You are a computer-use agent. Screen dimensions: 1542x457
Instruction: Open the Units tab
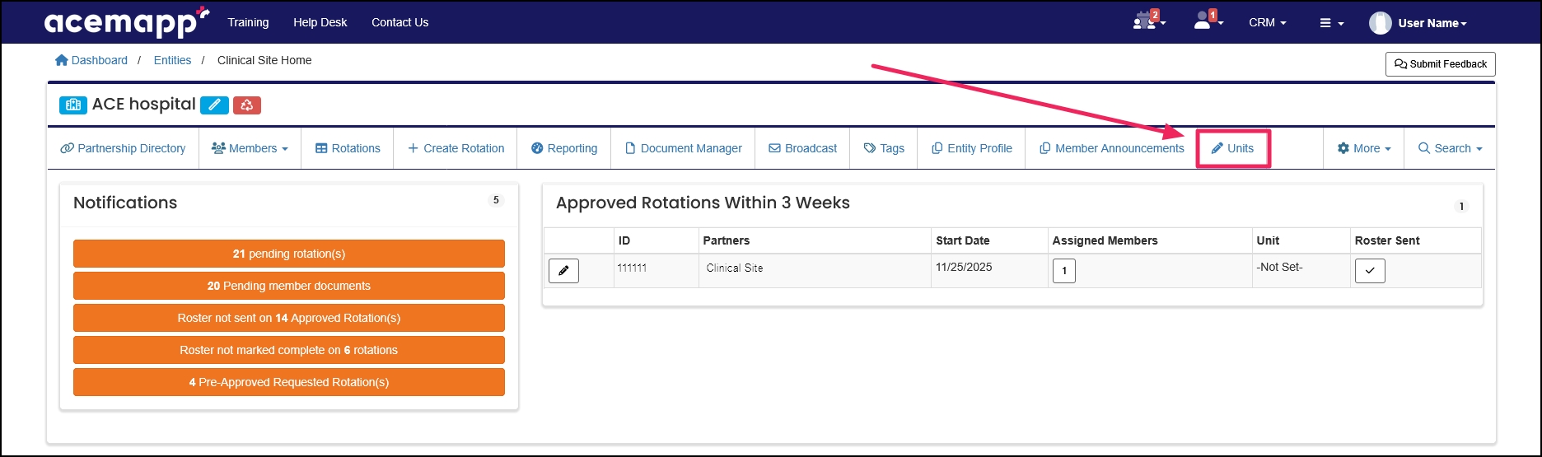[1233, 148]
